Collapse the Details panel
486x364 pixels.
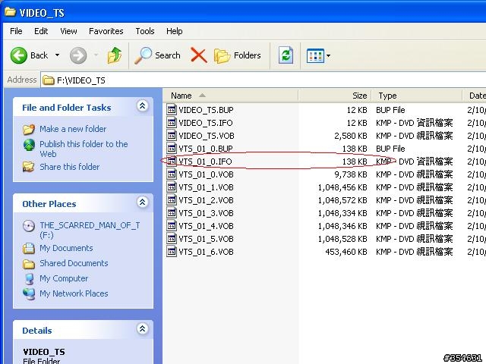(x=142, y=328)
